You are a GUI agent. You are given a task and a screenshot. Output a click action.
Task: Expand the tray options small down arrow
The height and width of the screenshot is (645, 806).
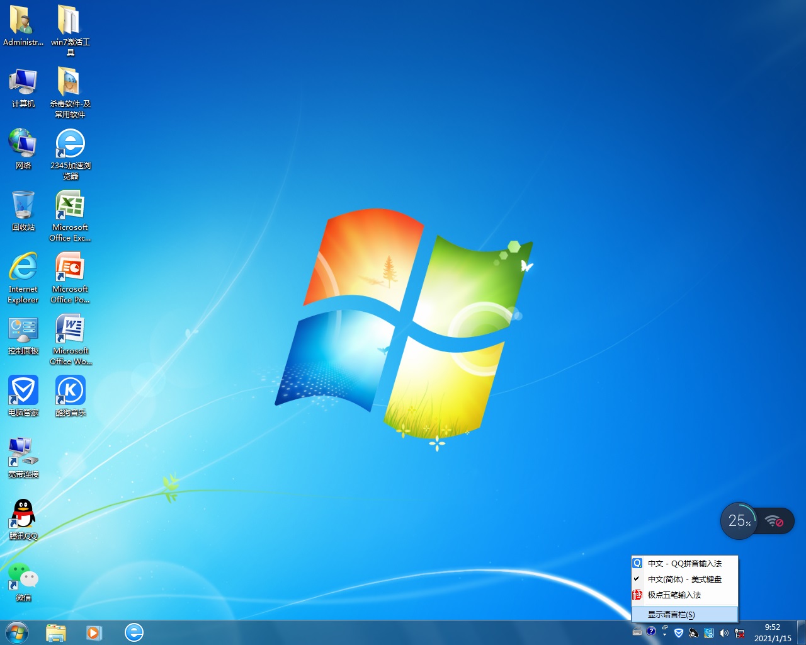(665, 635)
